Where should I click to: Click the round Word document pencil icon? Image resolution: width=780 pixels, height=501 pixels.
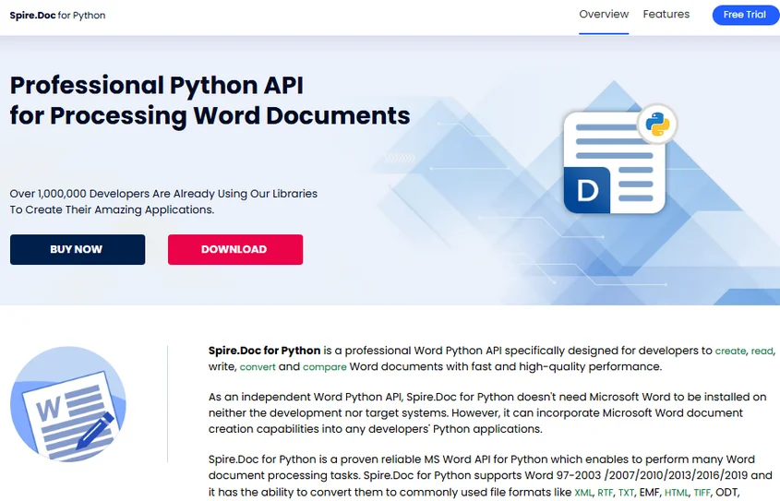coord(68,404)
